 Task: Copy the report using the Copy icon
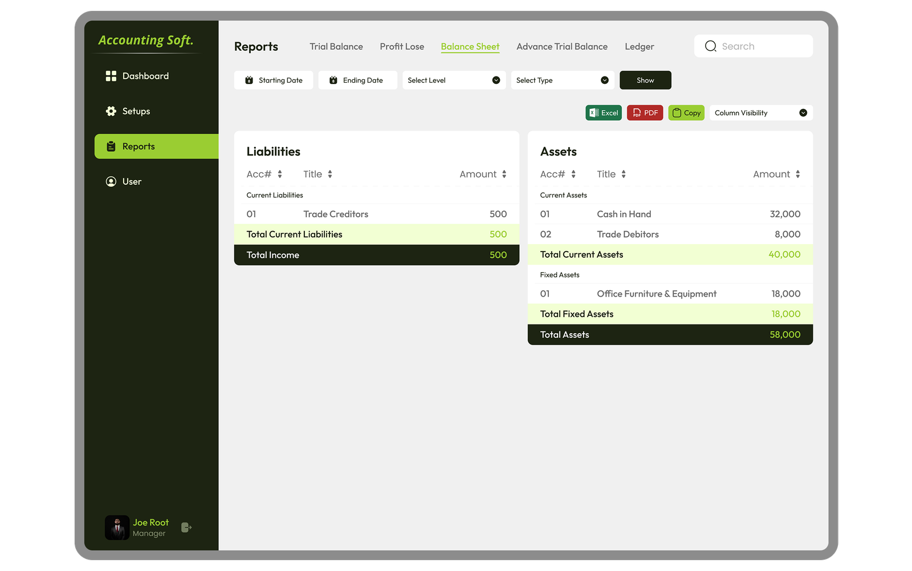coord(678,112)
